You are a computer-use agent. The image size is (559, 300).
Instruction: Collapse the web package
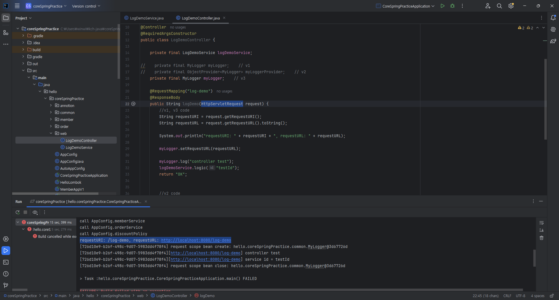[51, 133]
